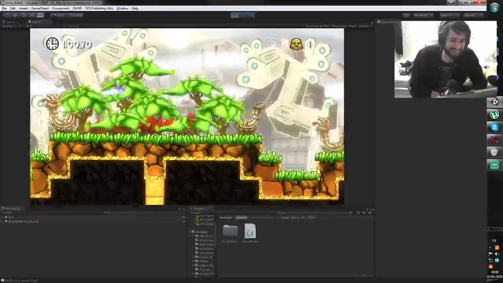Open the GameObject menu
Viewport: 503px width, 283px height.
click(x=40, y=8)
